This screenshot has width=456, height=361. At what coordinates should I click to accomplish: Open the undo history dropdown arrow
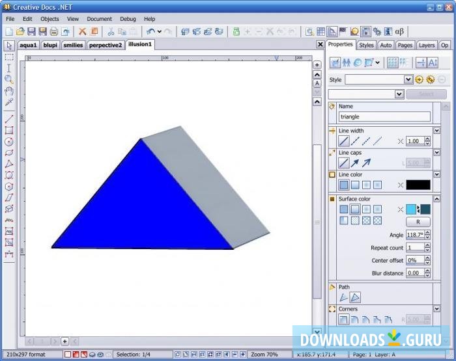[x=160, y=31]
